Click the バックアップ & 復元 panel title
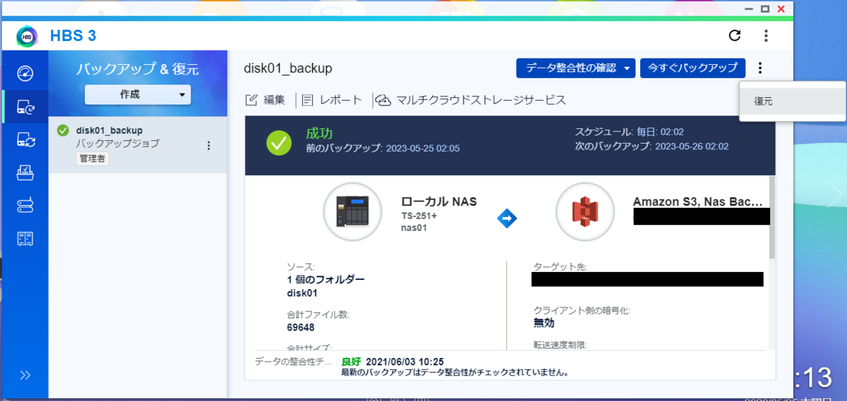847x401 pixels. click(138, 70)
